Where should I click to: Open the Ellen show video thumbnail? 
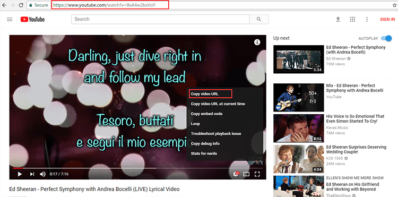(x=298, y=186)
